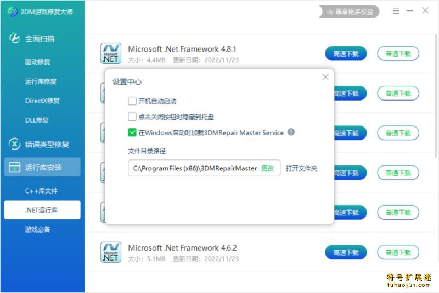439x293 pixels.
Task: Select 驱动修复 in sidebar
Action: [x=37, y=62]
